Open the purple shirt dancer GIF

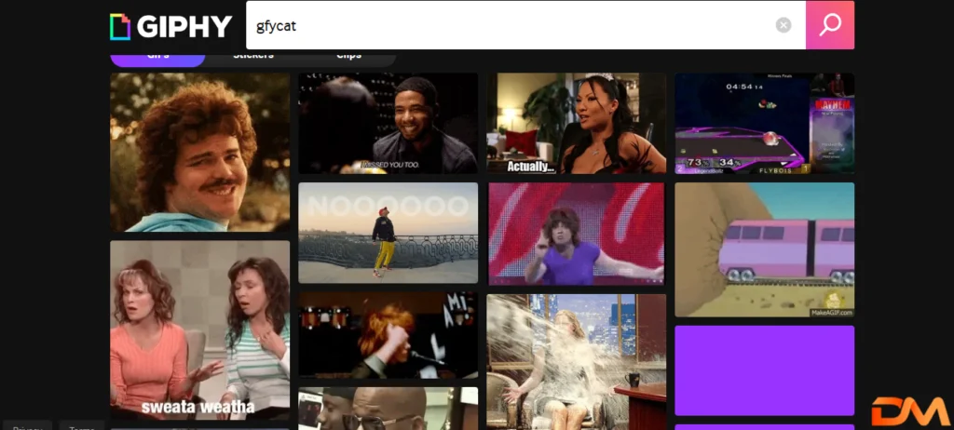pos(577,233)
